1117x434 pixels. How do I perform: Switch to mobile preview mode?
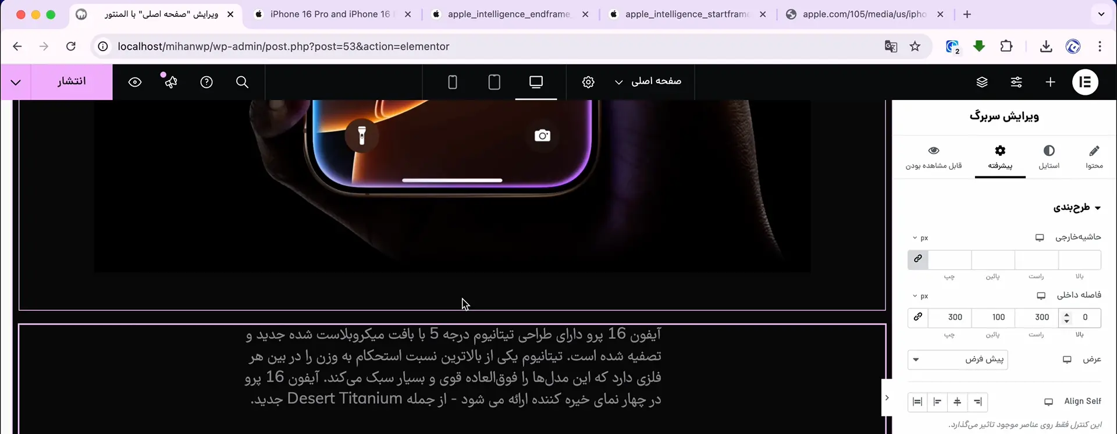tap(453, 82)
